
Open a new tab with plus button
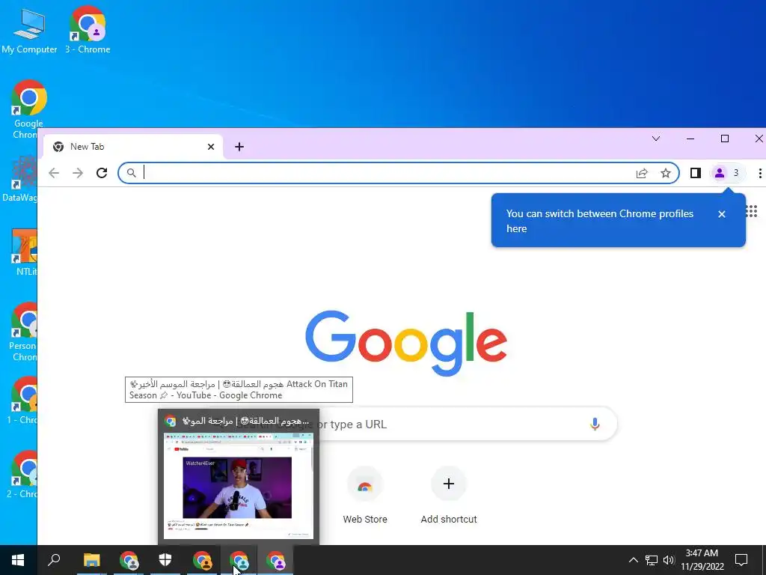pyautogui.click(x=239, y=147)
